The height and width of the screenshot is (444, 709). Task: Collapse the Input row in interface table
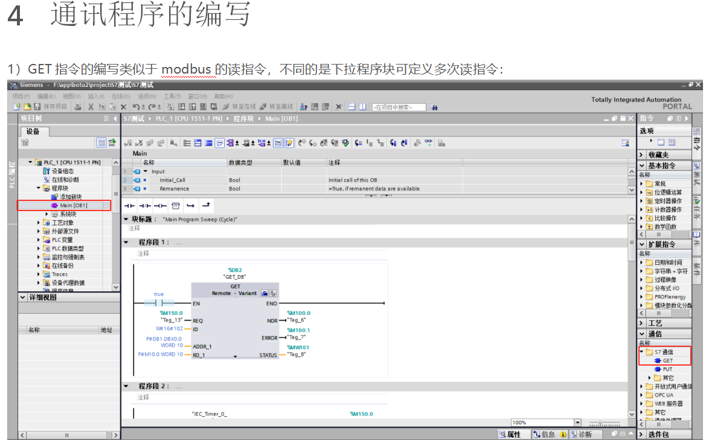click(146, 171)
